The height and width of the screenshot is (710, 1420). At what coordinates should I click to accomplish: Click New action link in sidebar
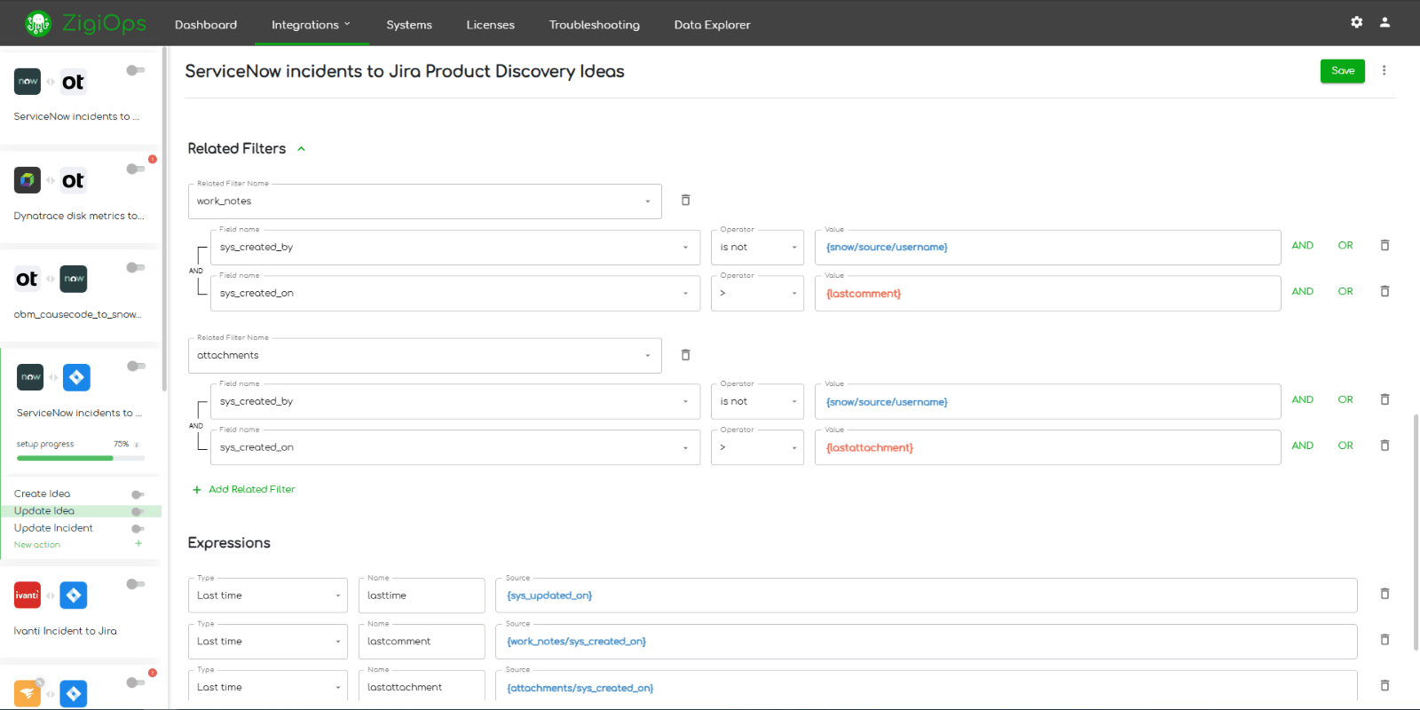37,545
